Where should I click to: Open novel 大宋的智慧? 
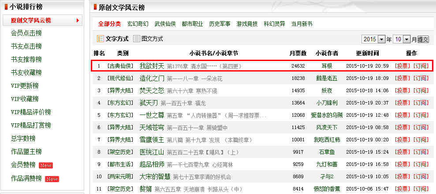point(155,177)
